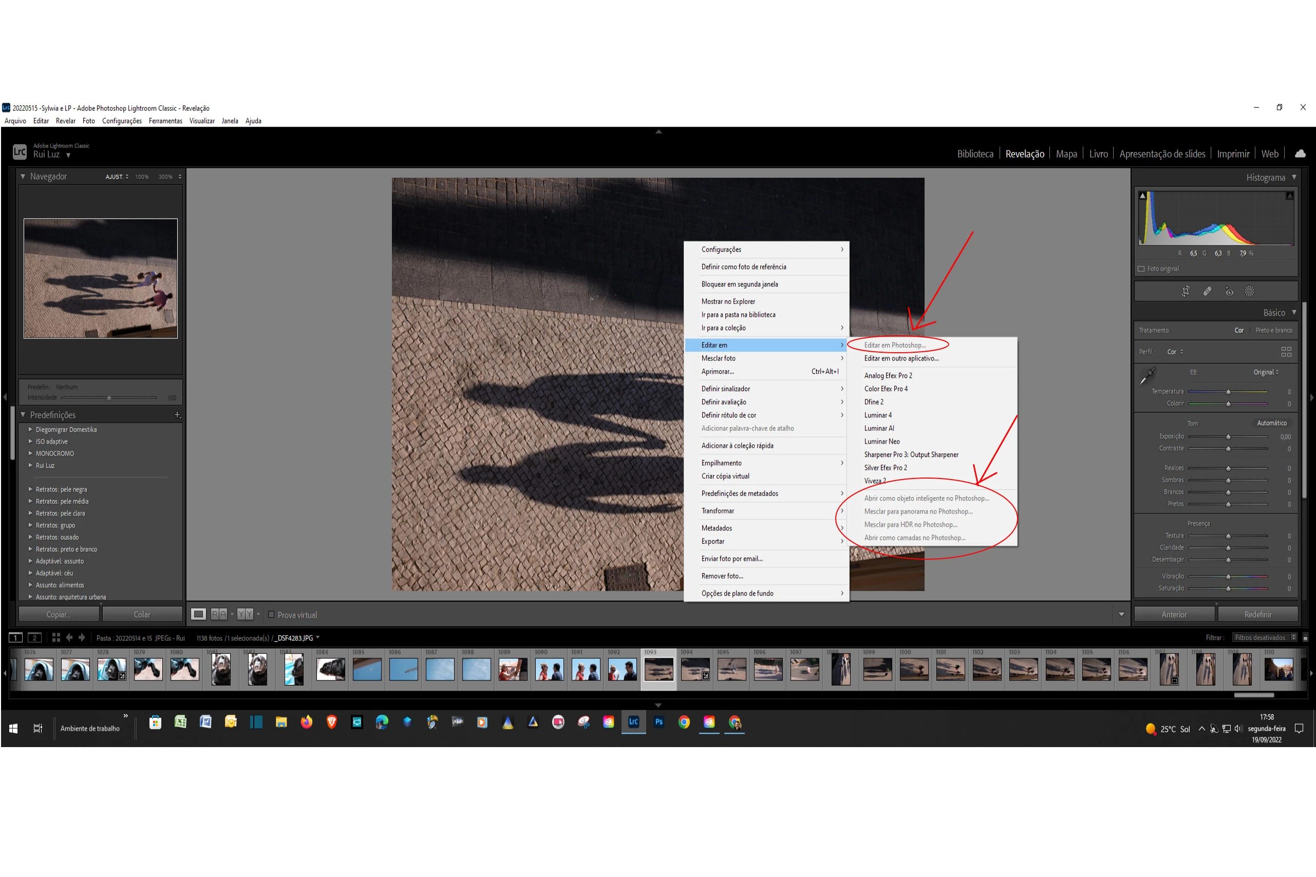Click the Copiar settings button
This screenshot has height=877, width=1316.
coord(59,614)
